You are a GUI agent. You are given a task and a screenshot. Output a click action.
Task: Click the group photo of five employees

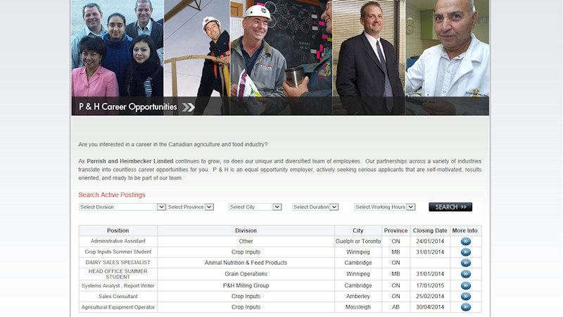[x=118, y=49]
